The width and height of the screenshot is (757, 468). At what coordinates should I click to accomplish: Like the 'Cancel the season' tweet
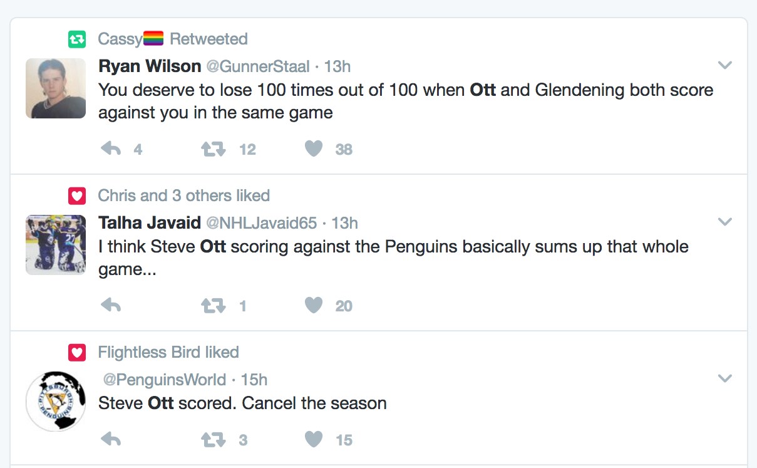314,440
